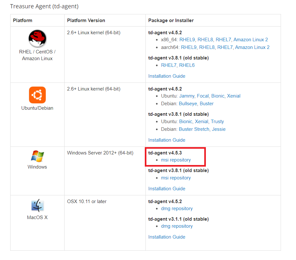Open Debian Buster Stretch link
Viewport: 296px width, 260px height.
pos(194,129)
